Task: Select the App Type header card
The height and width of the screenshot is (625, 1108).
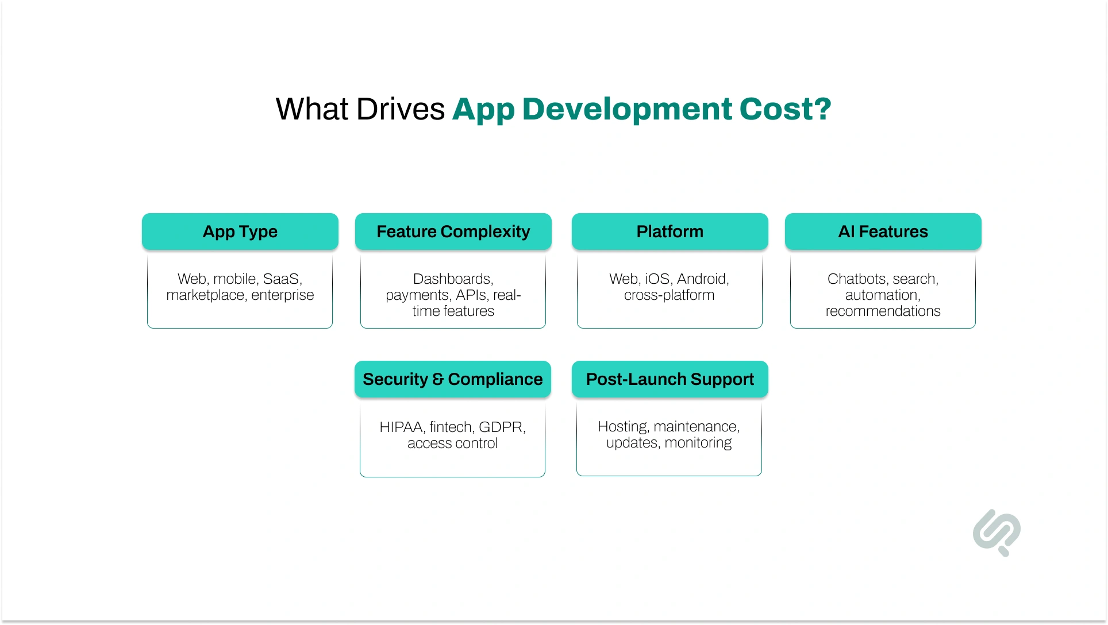Action: 240,232
